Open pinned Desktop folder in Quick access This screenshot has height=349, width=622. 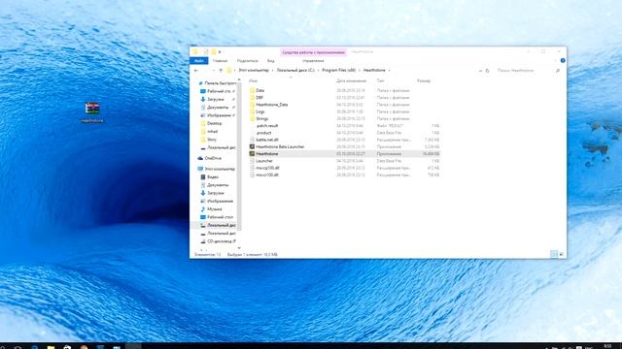pyautogui.click(x=215, y=123)
